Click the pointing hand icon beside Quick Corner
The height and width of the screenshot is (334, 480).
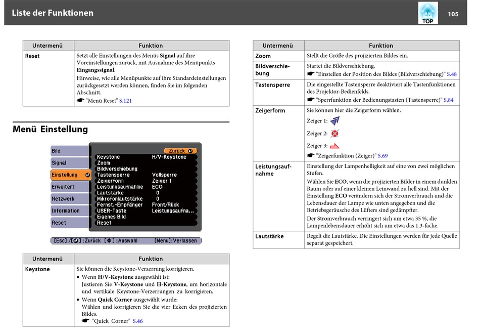click(86, 320)
